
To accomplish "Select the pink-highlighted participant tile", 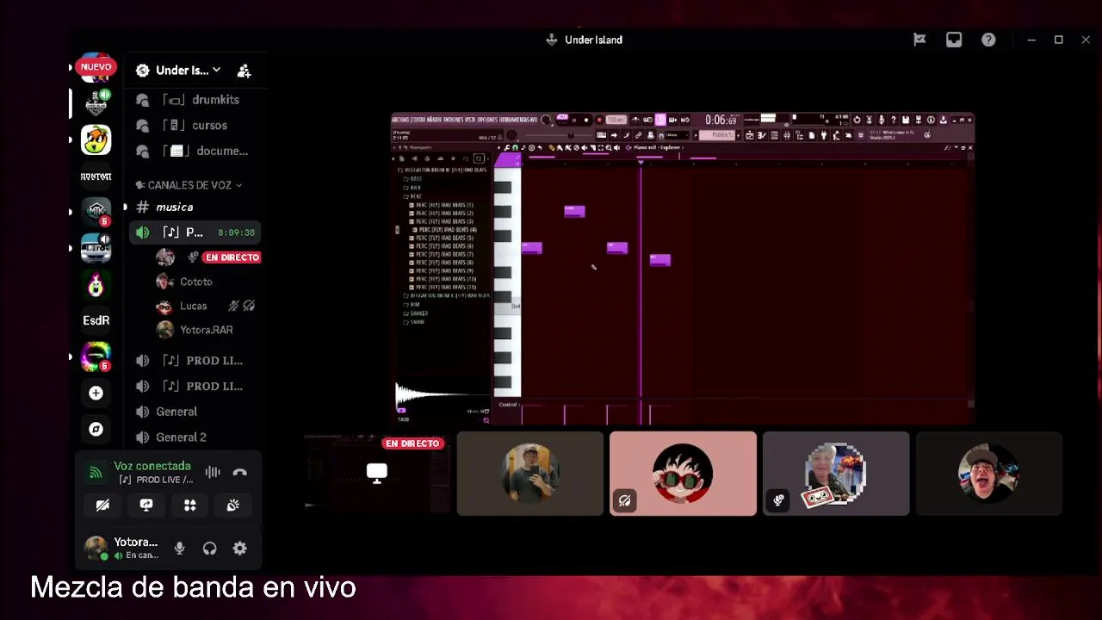I will click(x=683, y=474).
